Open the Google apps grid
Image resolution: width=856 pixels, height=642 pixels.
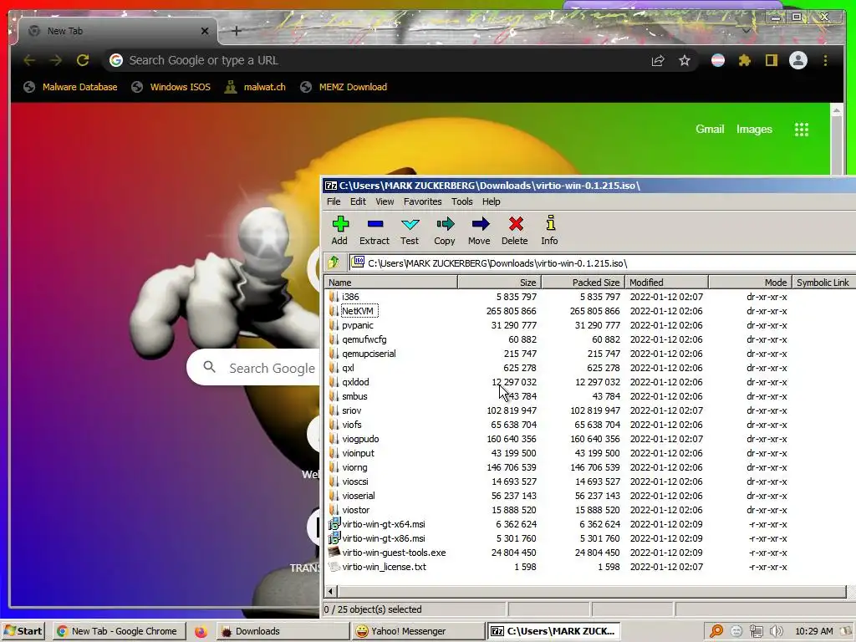tap(802, 130)
